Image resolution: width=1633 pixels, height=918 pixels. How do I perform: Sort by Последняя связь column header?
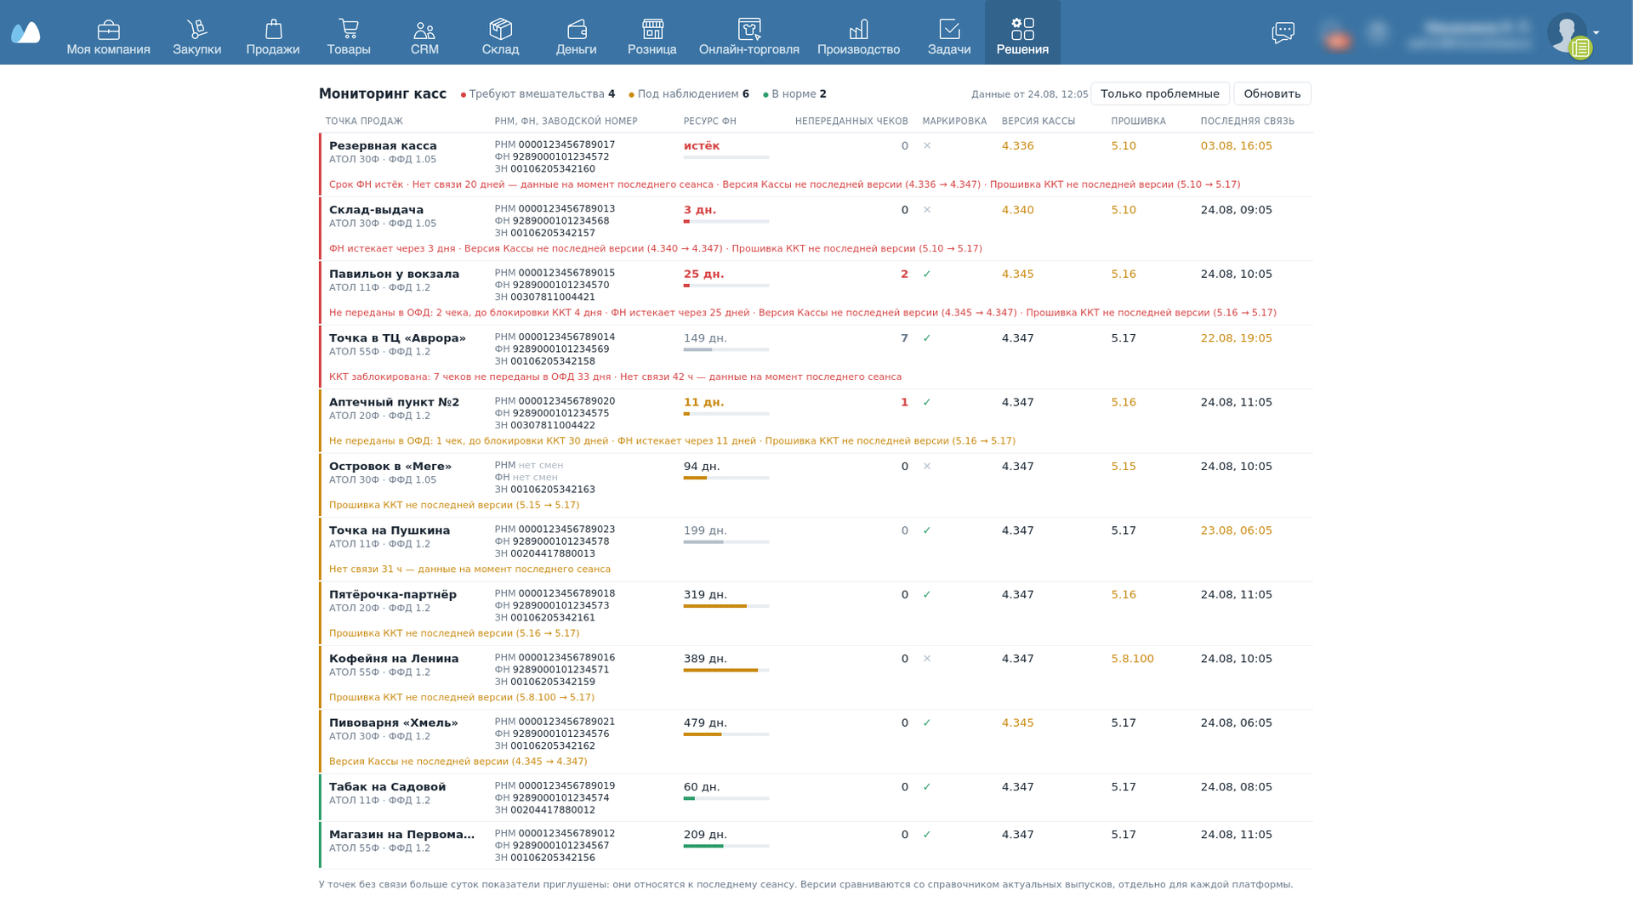click(1247, 122)
